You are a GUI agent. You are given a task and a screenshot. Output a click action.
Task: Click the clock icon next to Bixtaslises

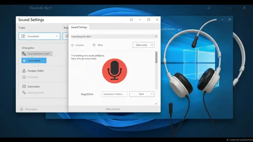[24, 77]
